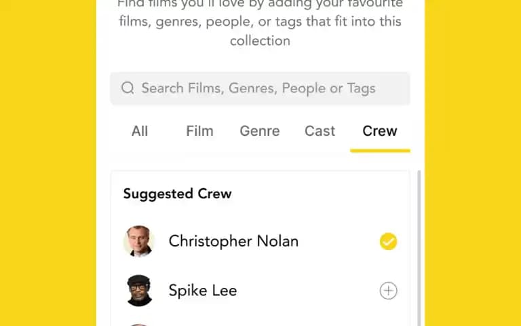Add Spike Lee with the plus icon
Screen dimensions: 521x326
pyautogui.click(x=389, y=291)
